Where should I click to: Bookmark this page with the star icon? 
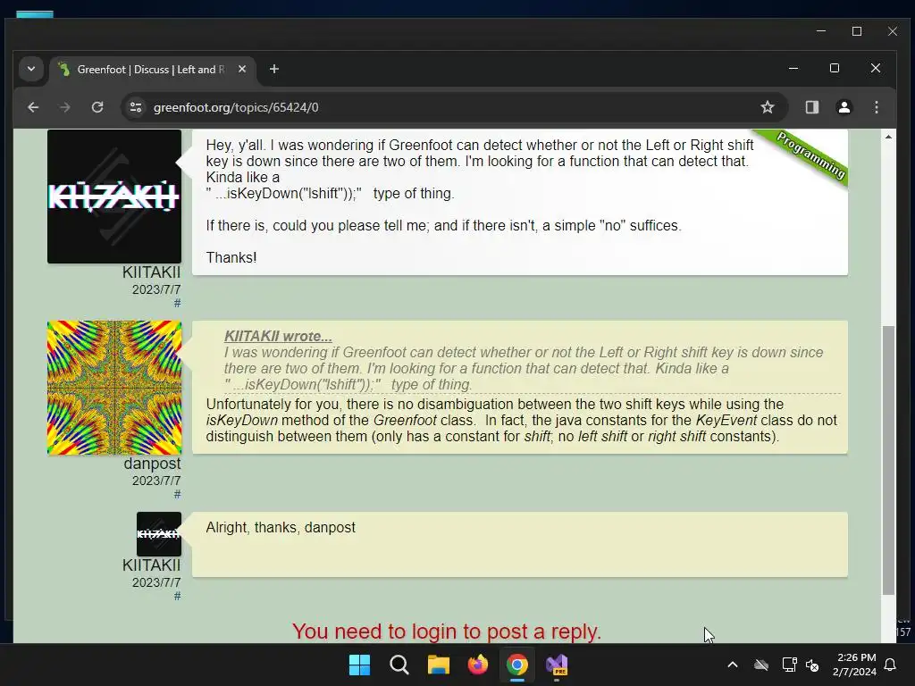tap(768, 107)
